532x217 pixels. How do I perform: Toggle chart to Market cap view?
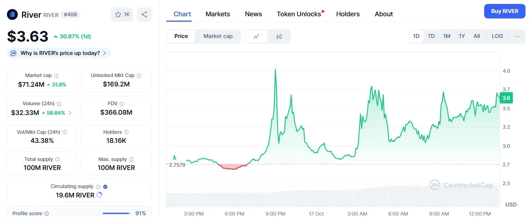tap(218, 36)
